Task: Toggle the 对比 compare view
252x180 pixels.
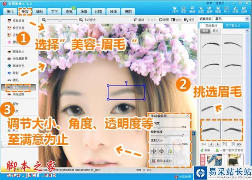Action: 176,20
